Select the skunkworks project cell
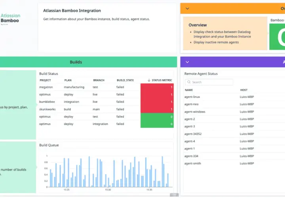Viewport: 285px width, 198px height. pos(47,109)
